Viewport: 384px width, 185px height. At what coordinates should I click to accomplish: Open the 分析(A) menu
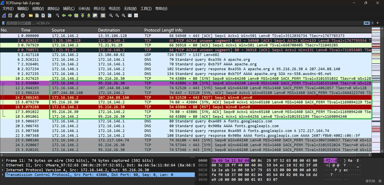[84, 9]
